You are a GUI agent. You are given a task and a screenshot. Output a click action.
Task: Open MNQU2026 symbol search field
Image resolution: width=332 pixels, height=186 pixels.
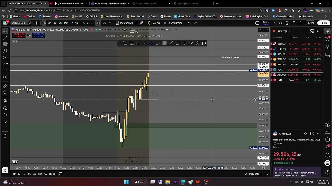tap(19, 23)
